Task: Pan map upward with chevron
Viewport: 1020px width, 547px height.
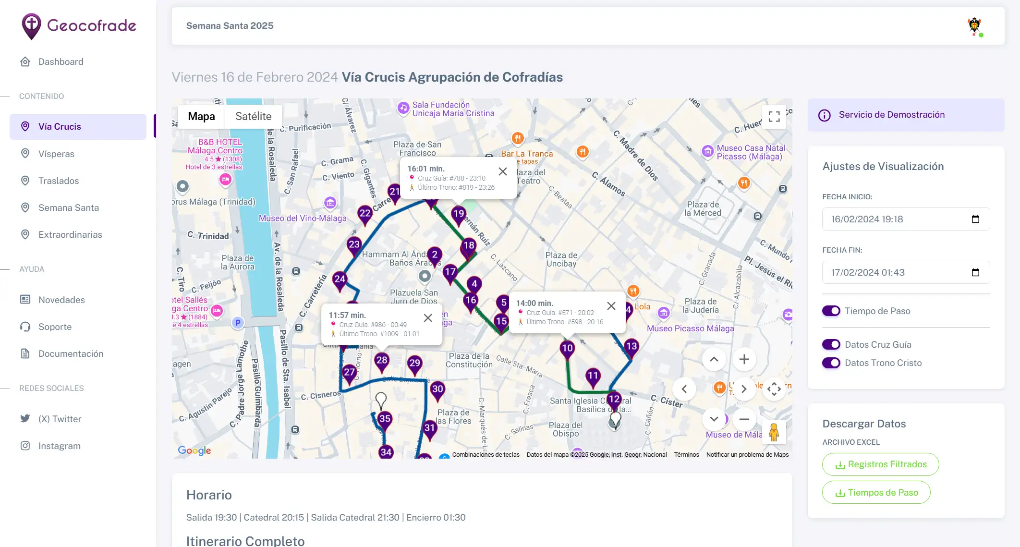Action: (x=714, y=359)
